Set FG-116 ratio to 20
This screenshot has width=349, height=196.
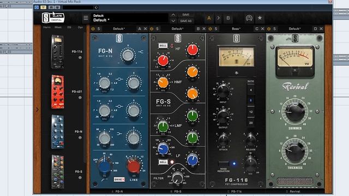(251, 122)
